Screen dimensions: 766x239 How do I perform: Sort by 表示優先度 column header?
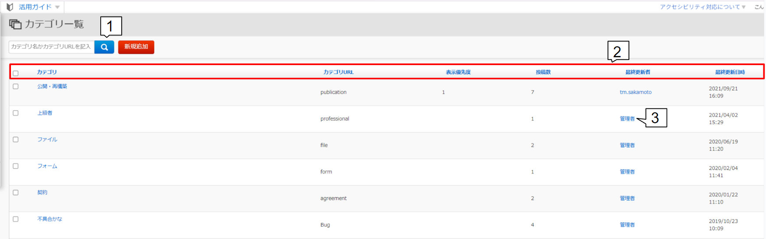[x=458, y=72]
